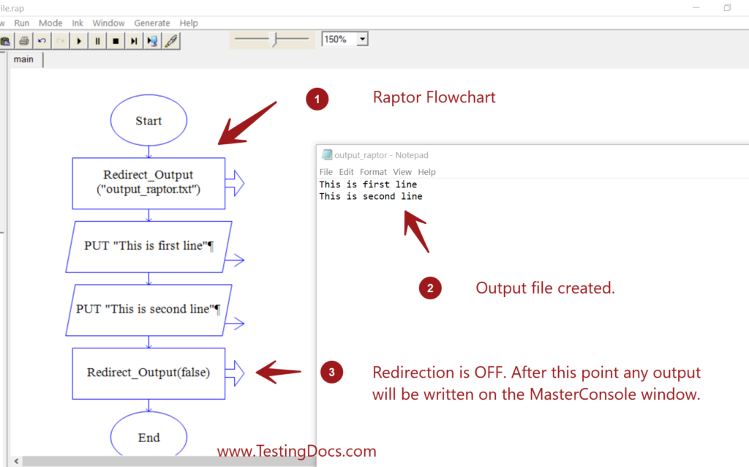This screenshot has height=467, width=749.
Task: Click the Print toolbar icon
Action: 23,41
